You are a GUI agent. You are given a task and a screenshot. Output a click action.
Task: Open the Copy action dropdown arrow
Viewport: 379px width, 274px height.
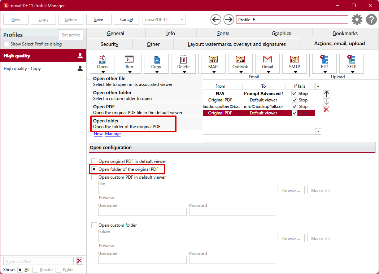coord(156,72)
